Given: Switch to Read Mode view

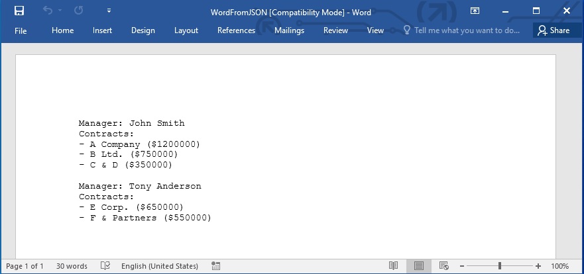Looking at the screenshot, I should tap(393, 266).
